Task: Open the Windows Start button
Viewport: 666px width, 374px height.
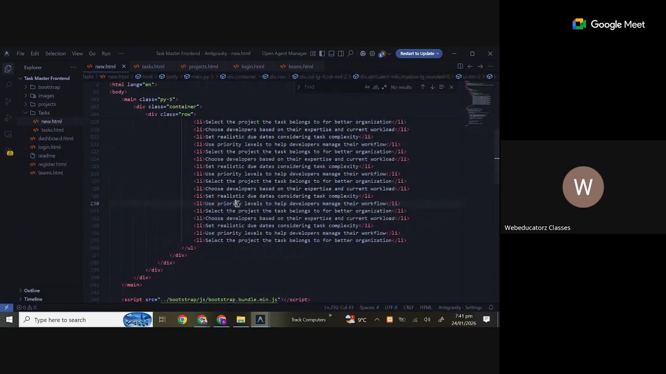Action: coord(9,320)
